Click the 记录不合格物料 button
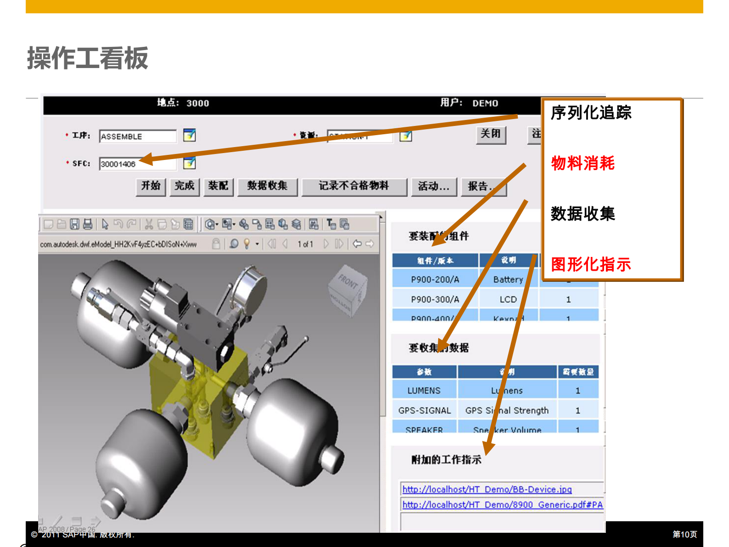The image size is (729, 547). point(354,187)
